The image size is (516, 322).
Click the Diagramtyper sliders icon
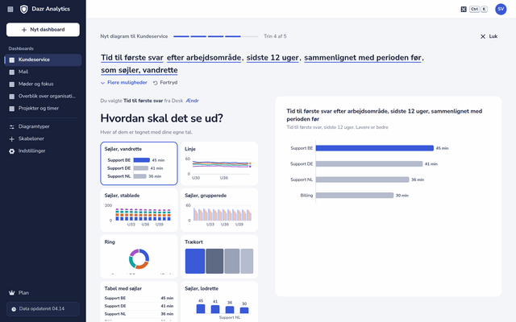[12, 127]
